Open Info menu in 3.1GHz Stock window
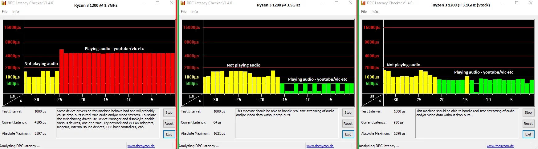 pyautogui.click(x=375, y=12)
